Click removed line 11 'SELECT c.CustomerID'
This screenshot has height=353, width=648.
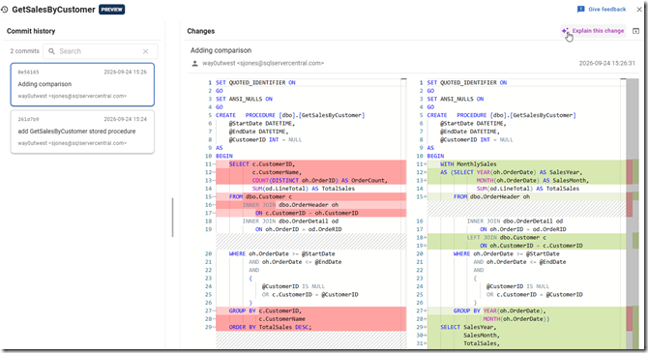coord(310,164)
